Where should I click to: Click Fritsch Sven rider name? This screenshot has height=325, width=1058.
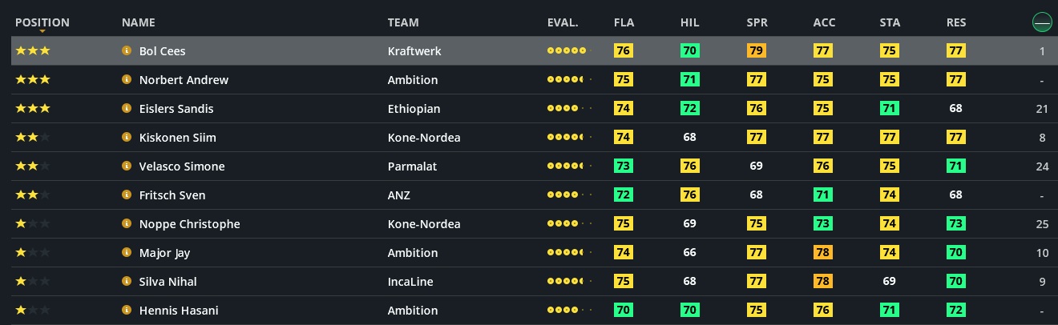click(x=172, y=195)
